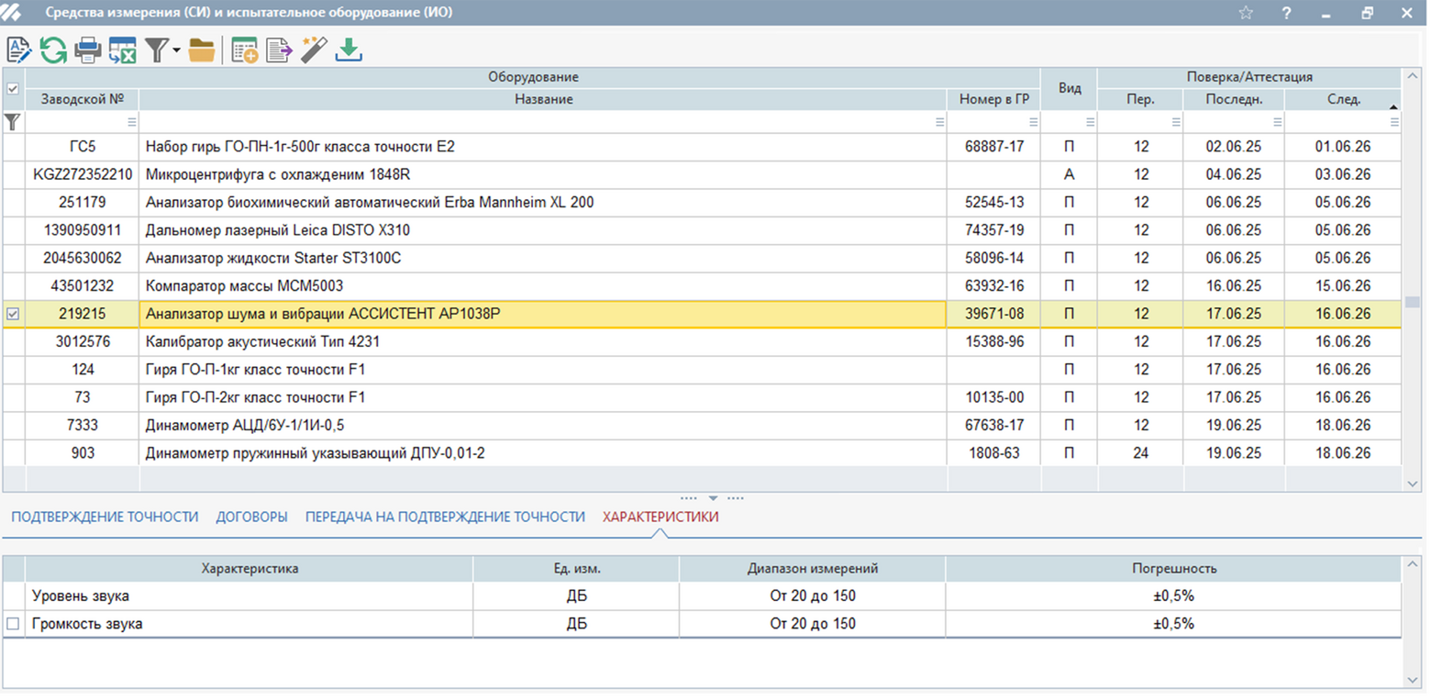The height and width of the screenshot is (700, 1431).
Task: Click the edit document pencil icon
Action: pos(18,50)
